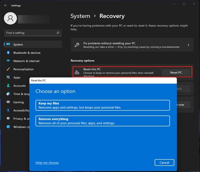
Task: Choose the Keep my files option
Action: tap(102, 105)
